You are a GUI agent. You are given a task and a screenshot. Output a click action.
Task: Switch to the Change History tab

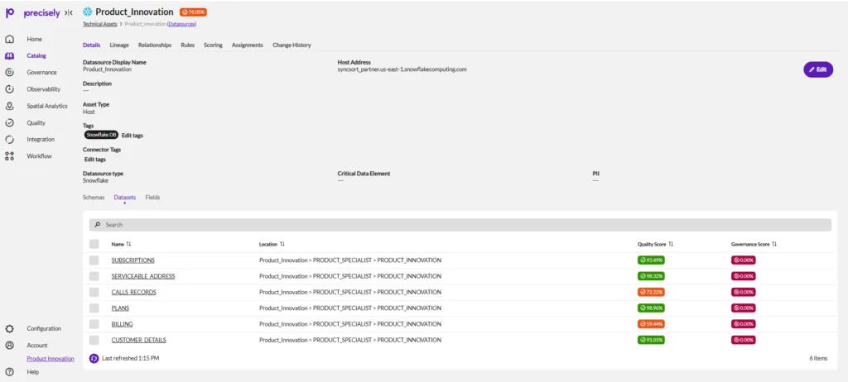[291, 45]
